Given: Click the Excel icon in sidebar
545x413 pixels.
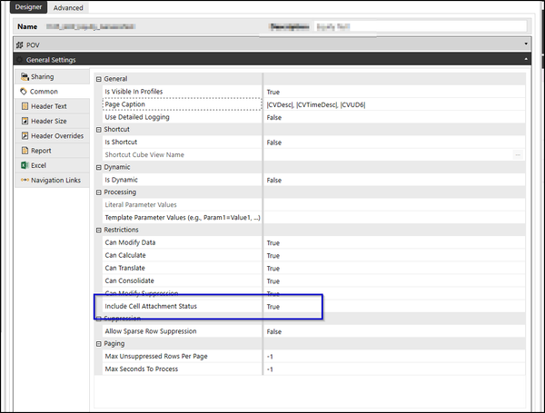Looking at the screenshot, I should click(25, 165).
